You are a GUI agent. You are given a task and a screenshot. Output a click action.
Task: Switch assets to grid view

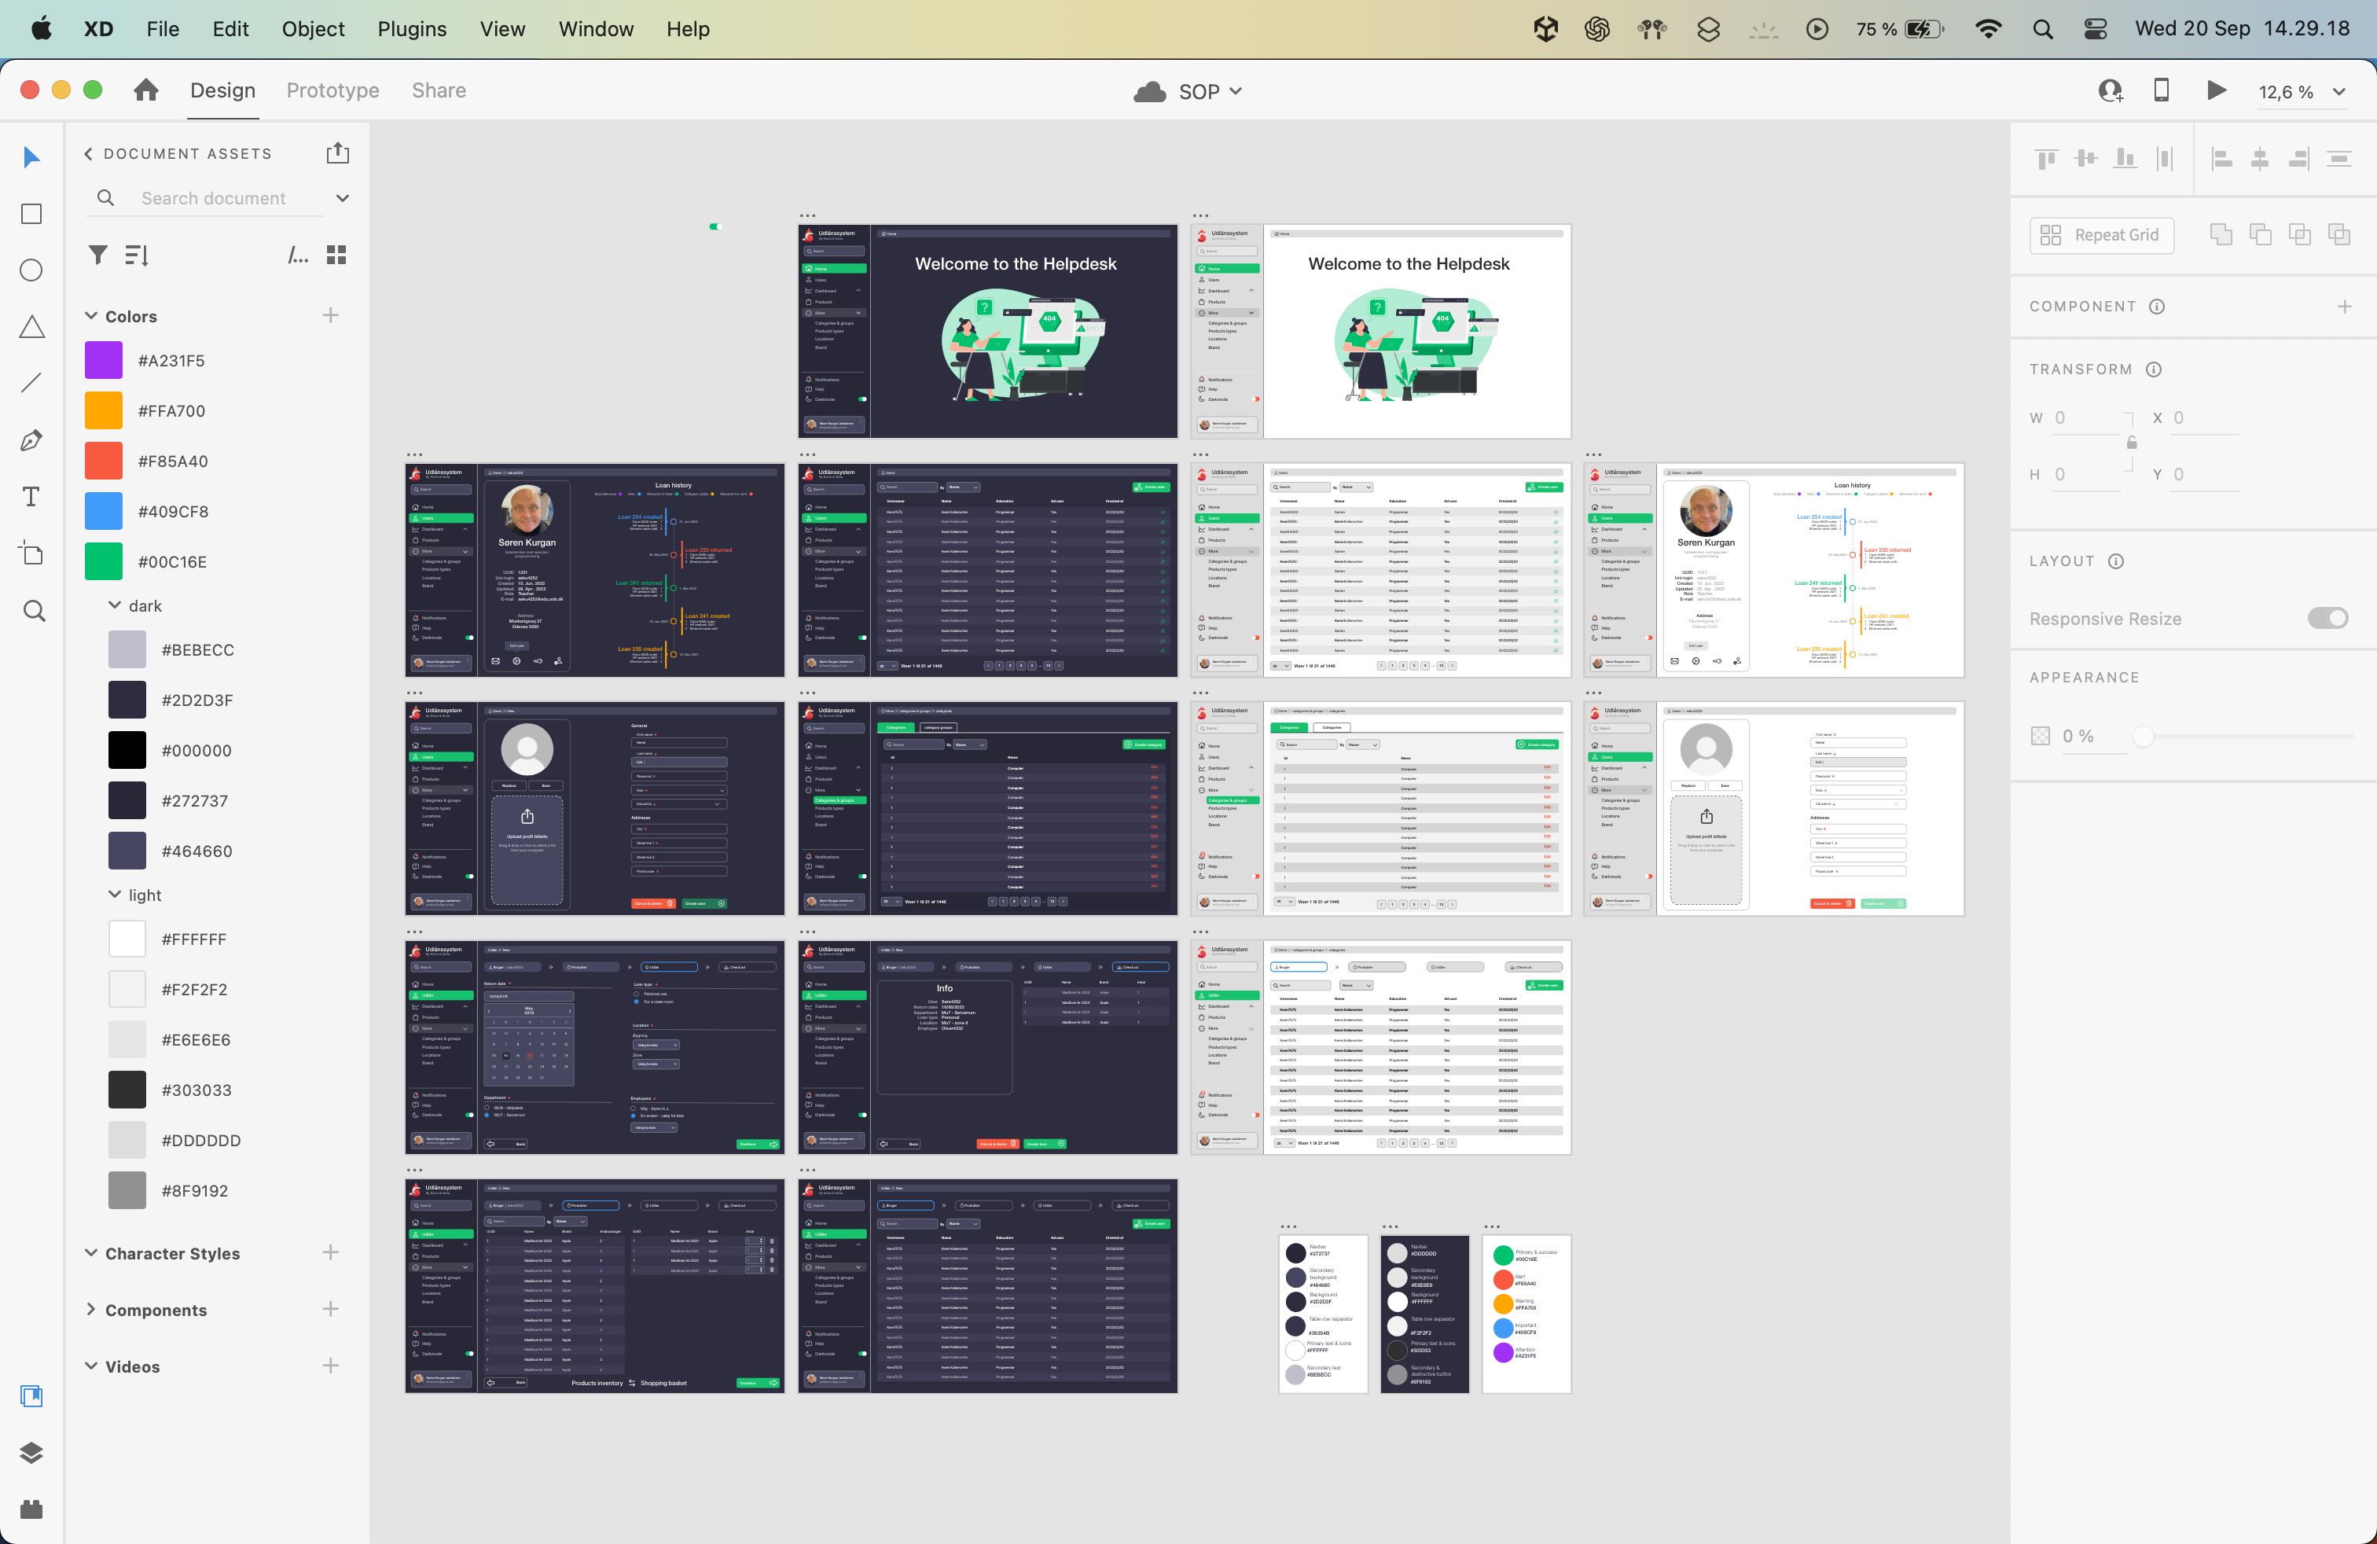pyautogui.click(x=336, y=255)
